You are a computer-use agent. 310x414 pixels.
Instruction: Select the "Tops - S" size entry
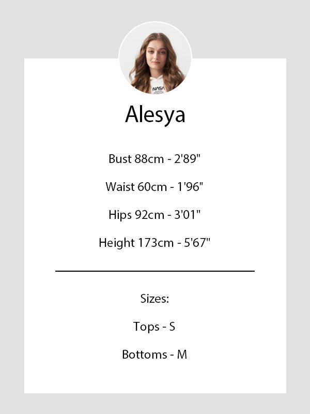(154, 327)
